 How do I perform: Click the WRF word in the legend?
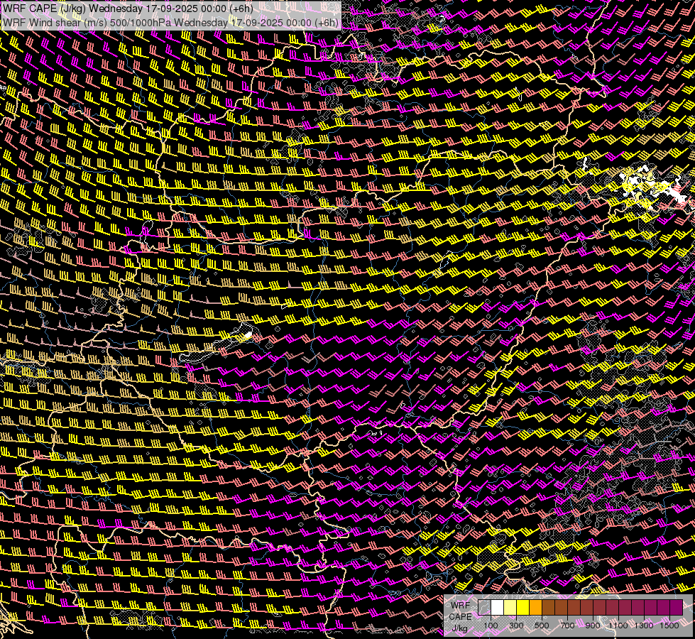pyautogui.click(x=461, y=606)
